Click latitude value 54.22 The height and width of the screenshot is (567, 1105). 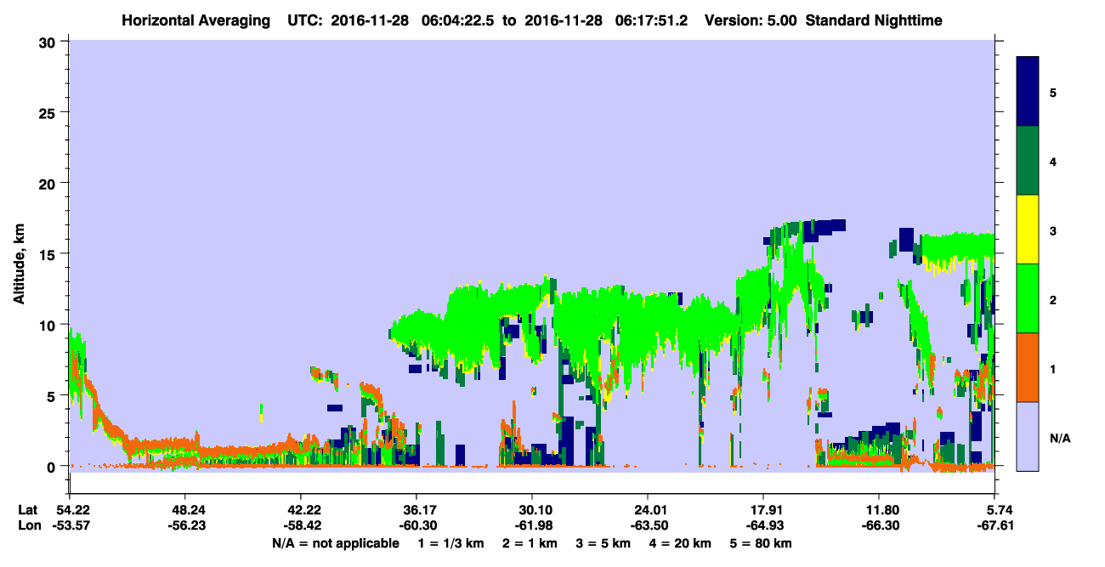[x=72, y=510]
